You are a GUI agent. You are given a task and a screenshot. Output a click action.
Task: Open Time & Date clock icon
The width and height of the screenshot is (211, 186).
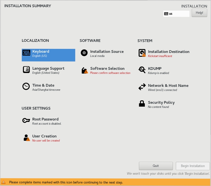[26, 86]
